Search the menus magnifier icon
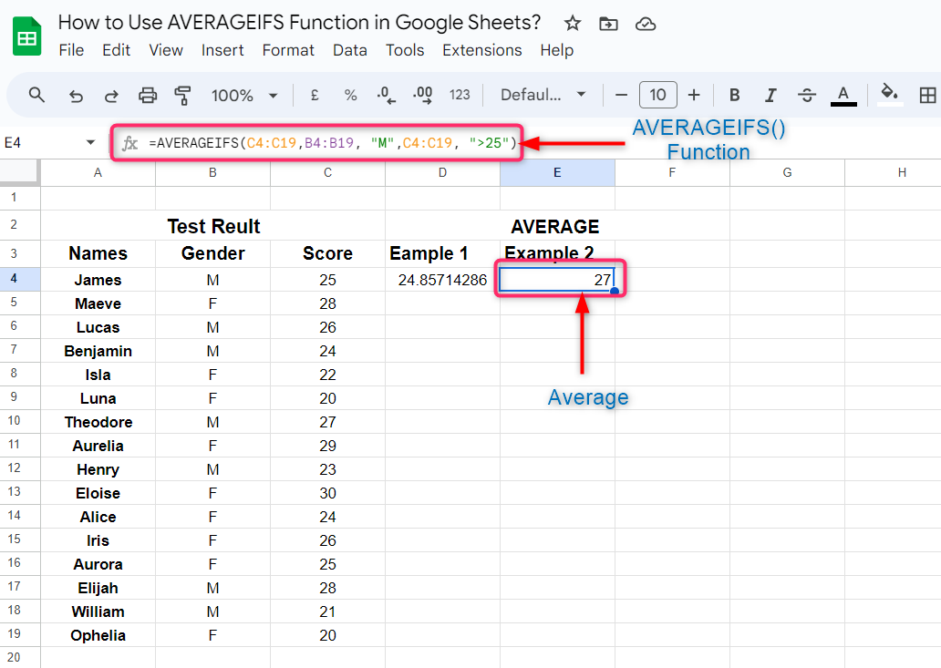941x668 pixels. 36,95
